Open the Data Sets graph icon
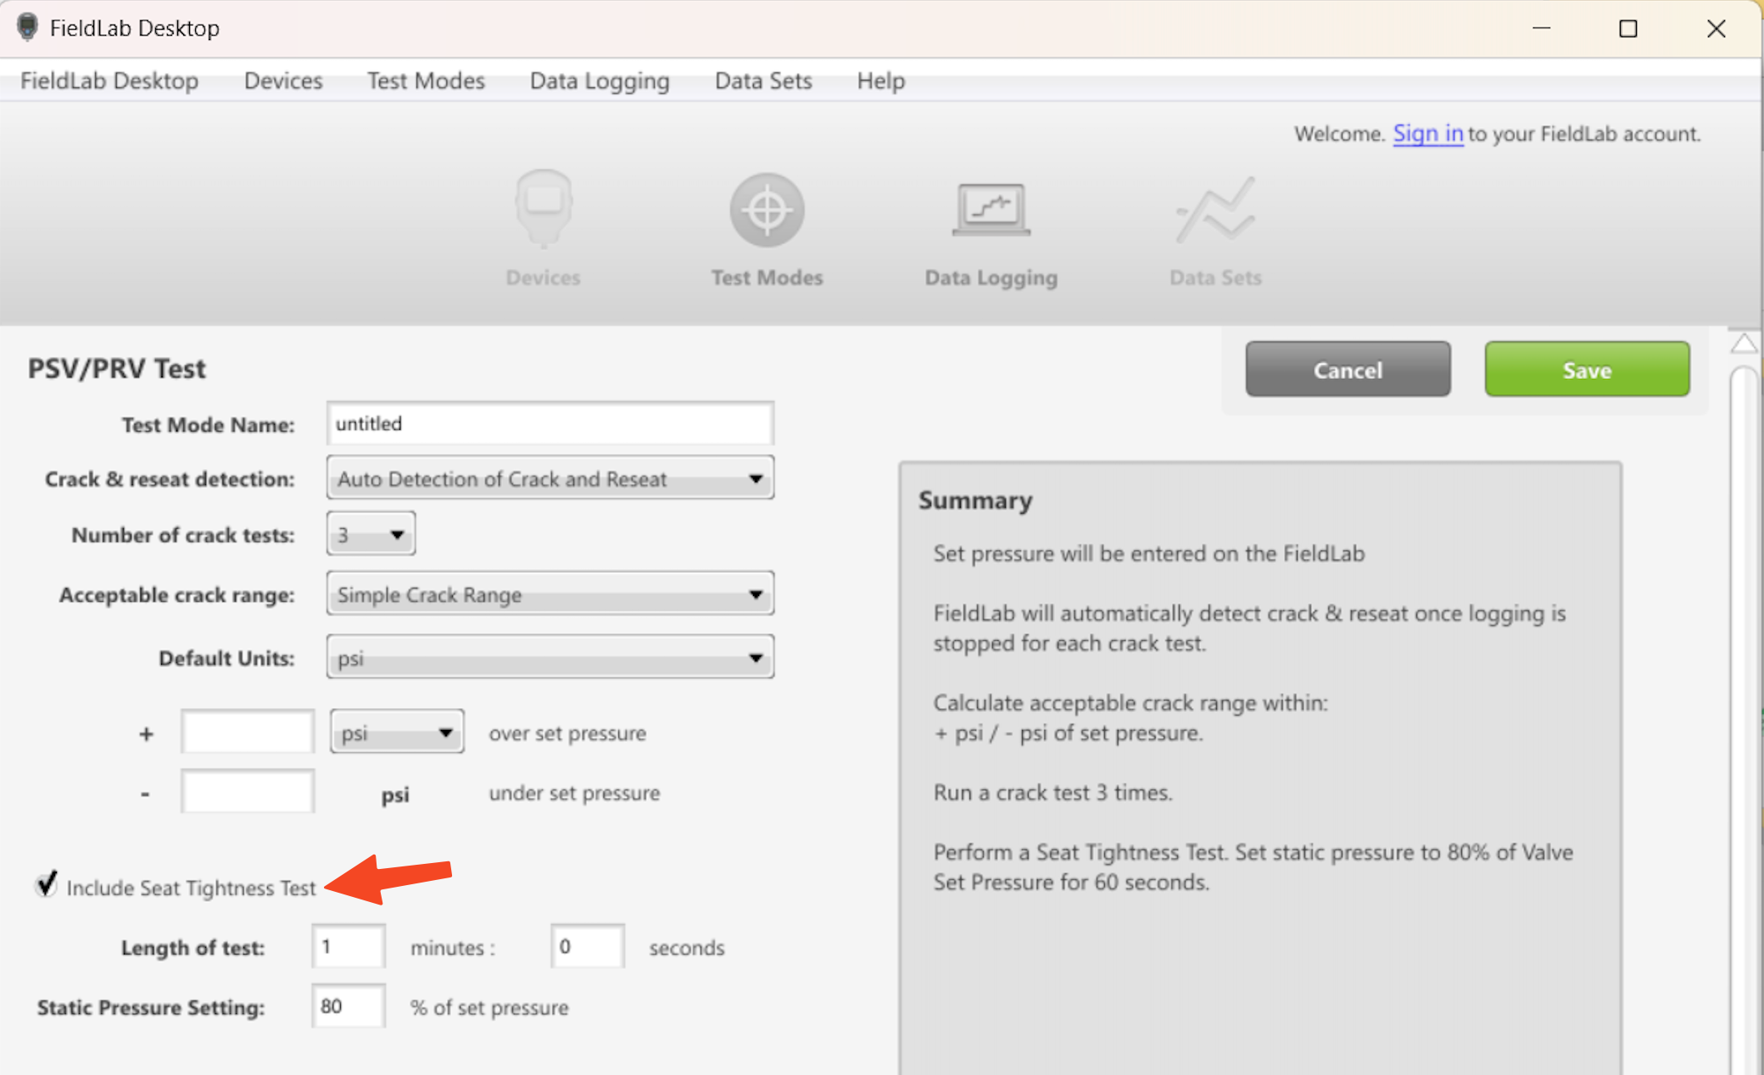 click(x=1215, y=210)
